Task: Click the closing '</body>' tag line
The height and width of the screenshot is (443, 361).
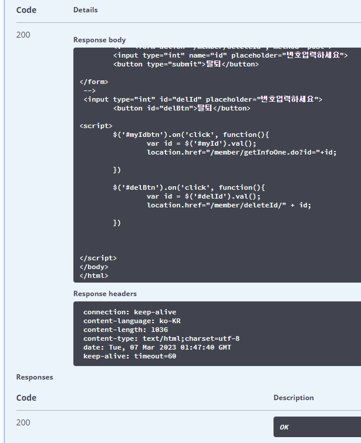Action: pyautogui.click(x=94, y=267)
